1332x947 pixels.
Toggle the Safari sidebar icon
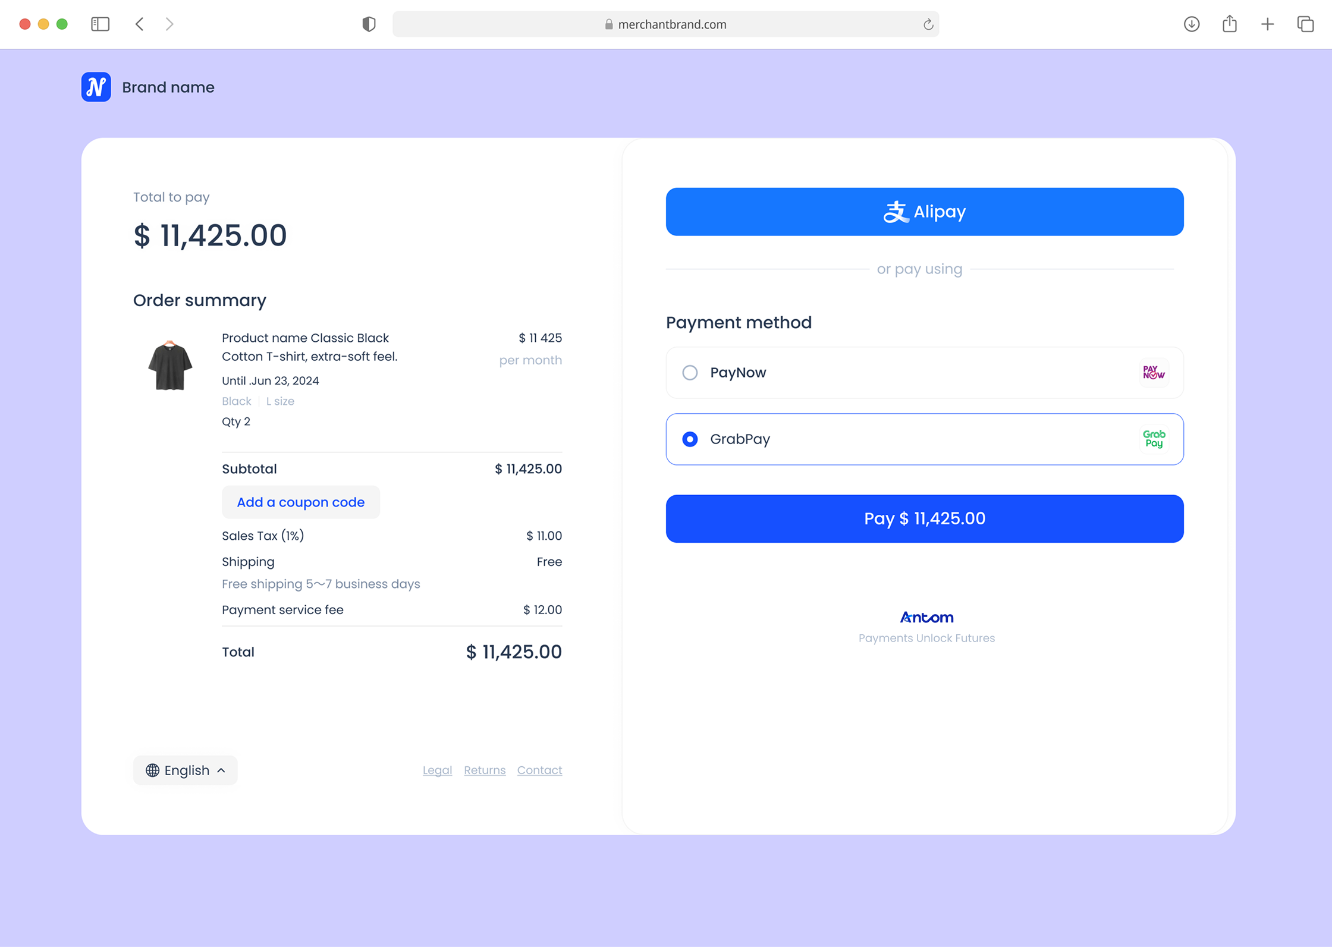[100, 24]
